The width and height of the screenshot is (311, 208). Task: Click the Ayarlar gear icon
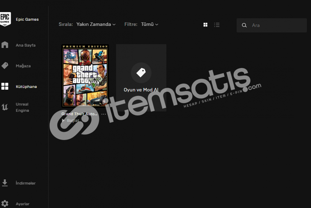pyautogui.click(x=5, y=204)
